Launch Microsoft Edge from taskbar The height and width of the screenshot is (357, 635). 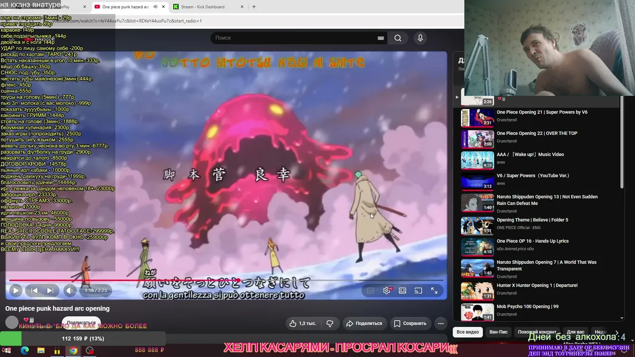pyautogui.click(x=24, y=351)
